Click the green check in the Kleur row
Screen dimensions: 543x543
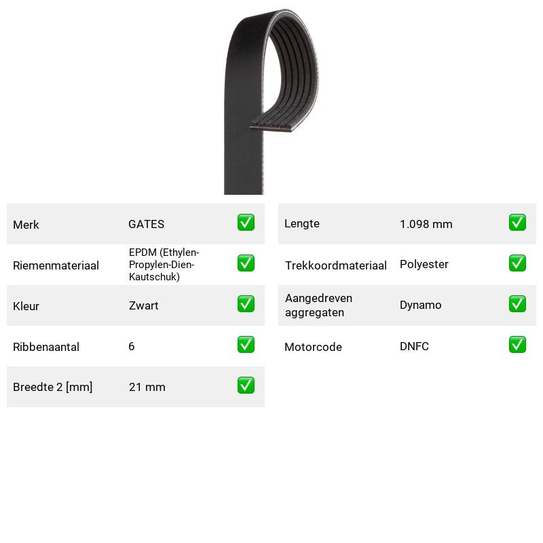point(246,303)
